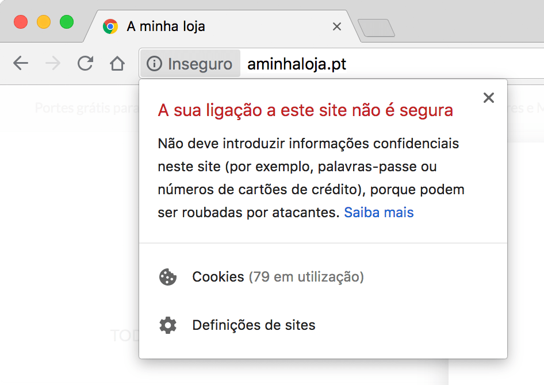Click the page reload icon
This screenshot has width=544, height=385.
[85, 63]
